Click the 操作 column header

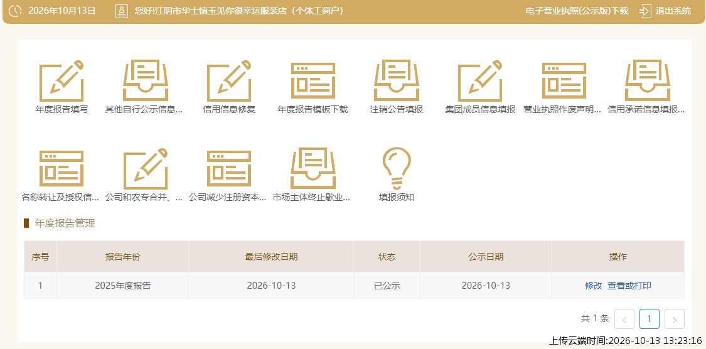[x=618, y=257]
